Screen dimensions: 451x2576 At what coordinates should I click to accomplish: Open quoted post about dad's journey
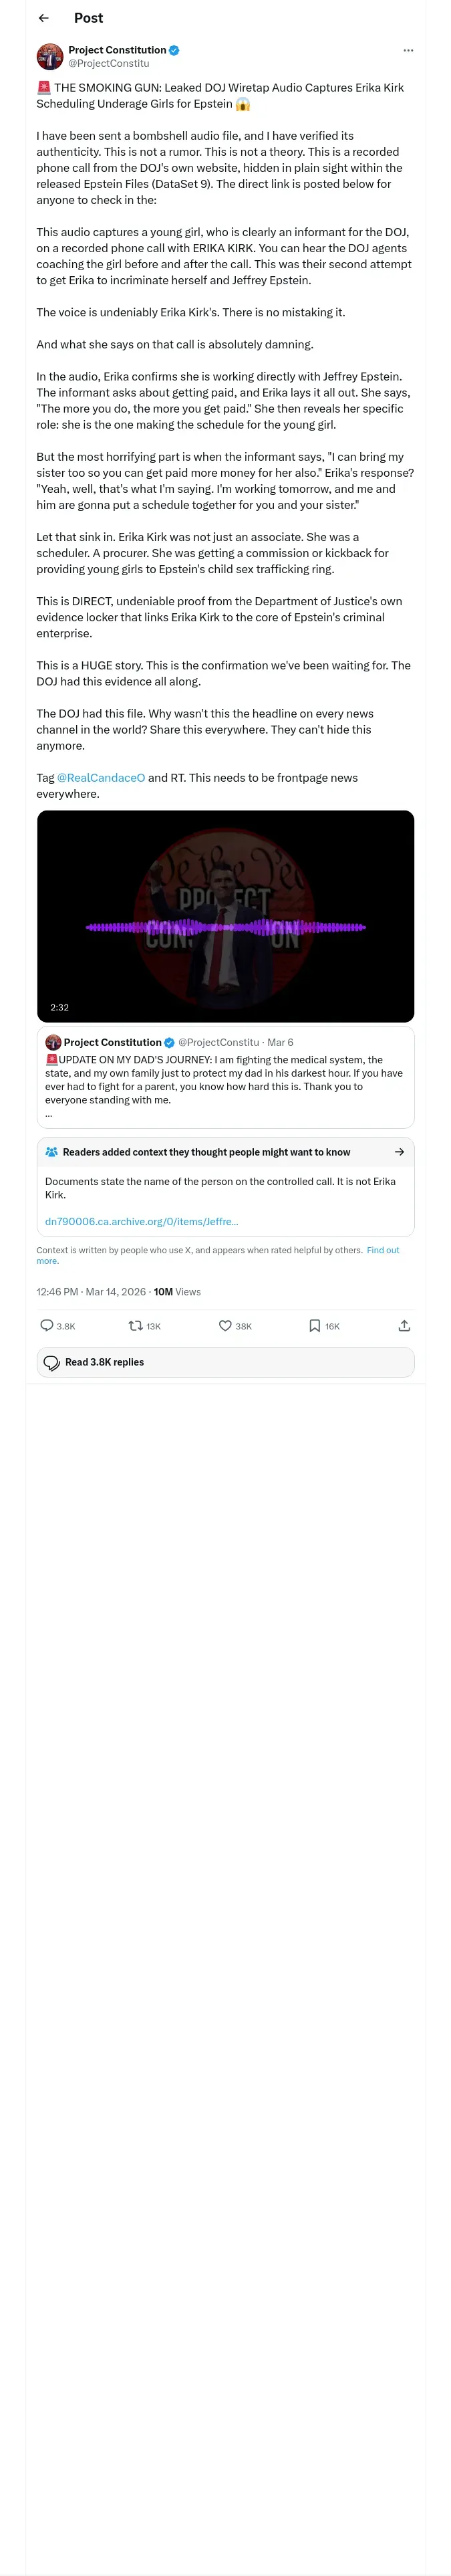tap(225, 1079)
